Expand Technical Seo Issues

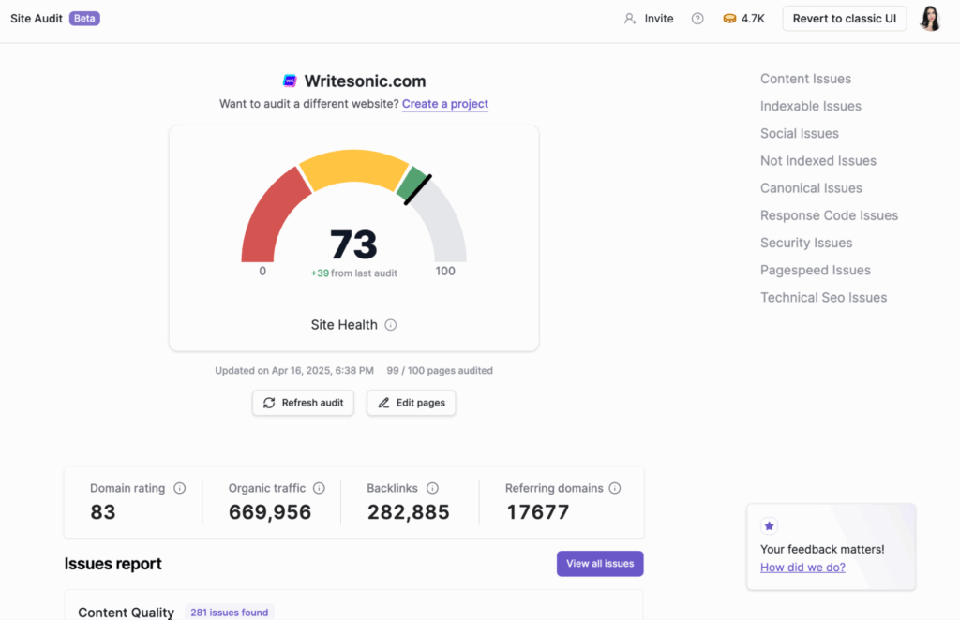823,297
